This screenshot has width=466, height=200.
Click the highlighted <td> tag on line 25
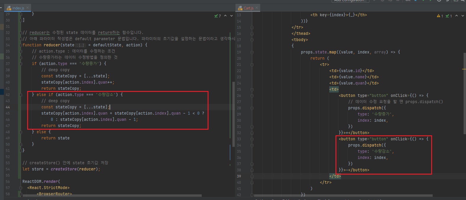[x=334, y=90]
